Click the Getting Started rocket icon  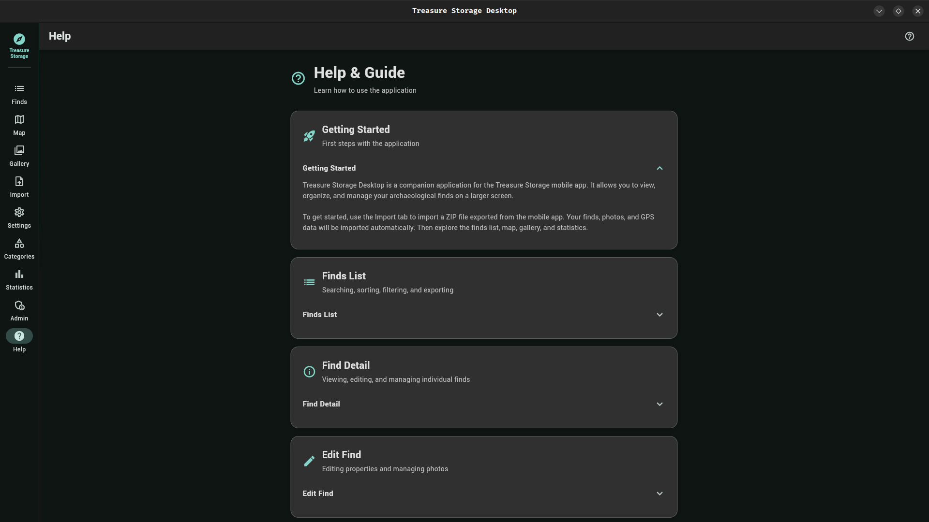(309, 136)
